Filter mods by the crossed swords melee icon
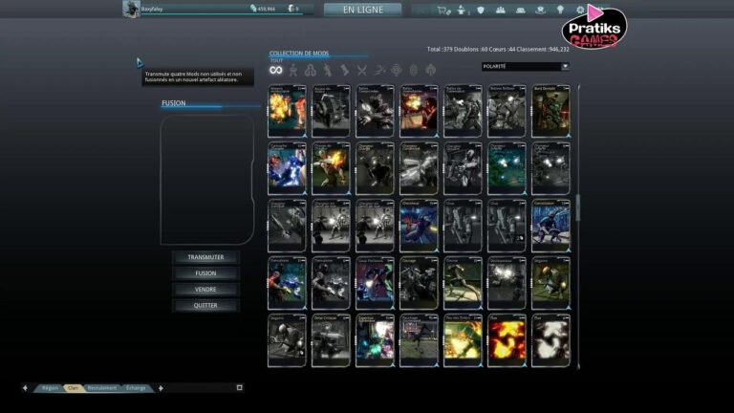Screen dimensions: 734x413 pos(362,70)
